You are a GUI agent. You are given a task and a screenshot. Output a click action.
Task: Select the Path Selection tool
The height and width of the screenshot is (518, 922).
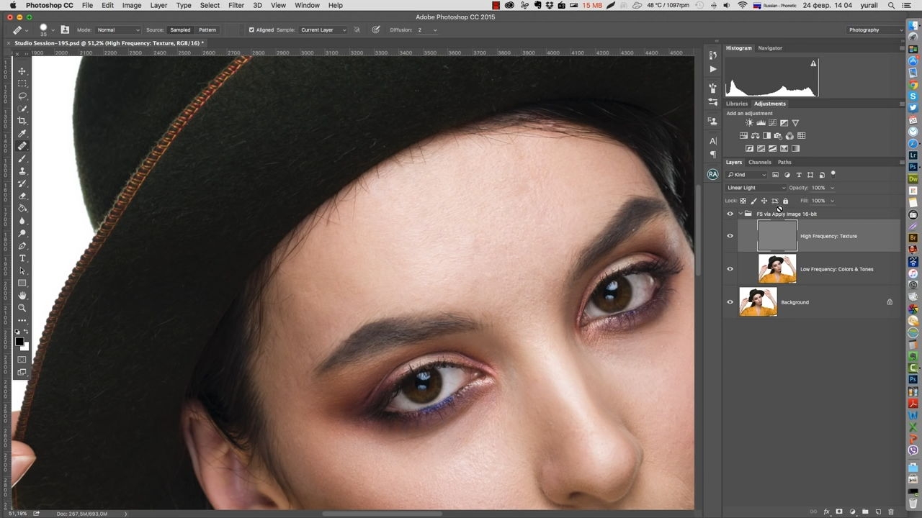click(22, 271)
